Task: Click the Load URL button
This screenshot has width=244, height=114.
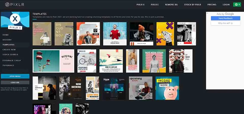Action: 15,82
